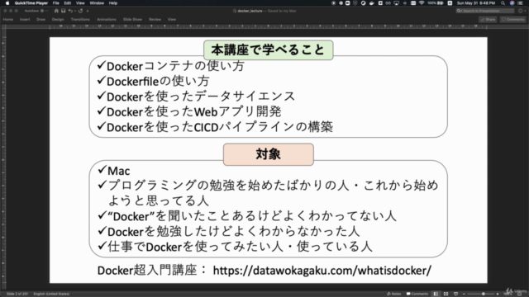Switch to the Home ribbon tab
The width and height of the screenshot is (529, 297).
[x=8, y=20]
